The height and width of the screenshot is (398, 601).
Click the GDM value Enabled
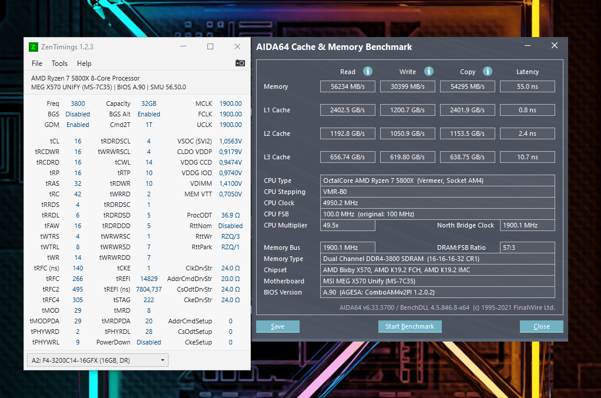click(78, 125)
